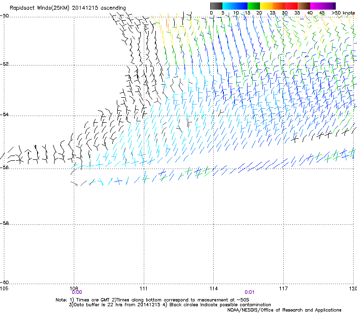Click the gray 0-5 knots color swatch
The image size is (357, 313).
tap(216, 6)
